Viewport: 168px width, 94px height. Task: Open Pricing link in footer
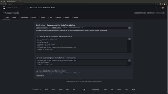(x=105, y=90)
